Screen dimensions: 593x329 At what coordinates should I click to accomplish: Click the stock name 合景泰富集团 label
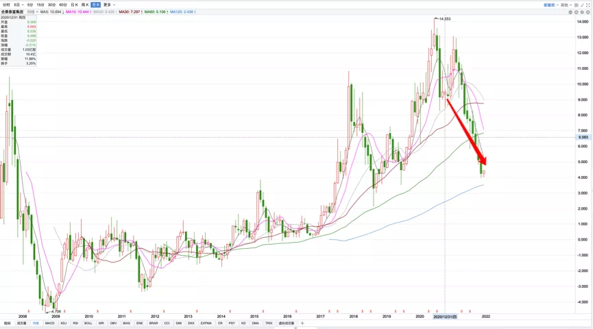tap(12, 12)
